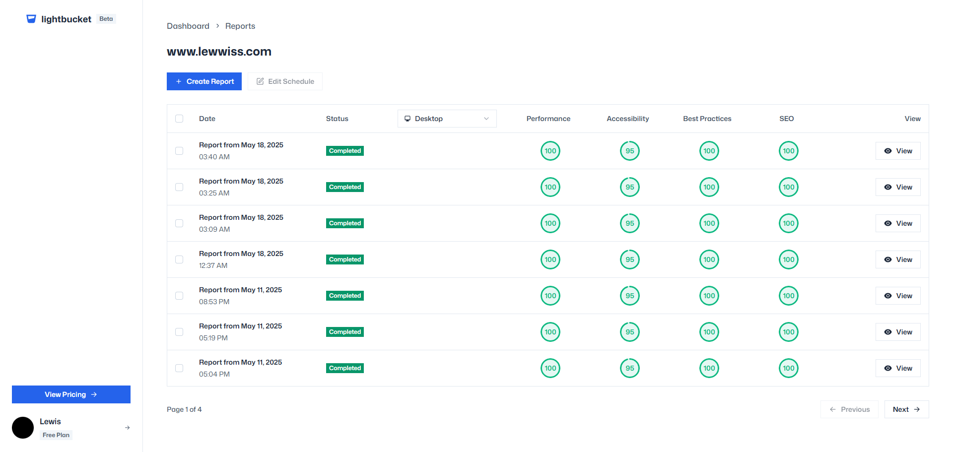Select the 05:04 PM report checkbox
The height and width of the screenshot is (452, 953).
click(179, 368)
